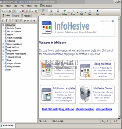Image resolution: width=122 pixels, height=129 pixels.
Task: Open the History toolbar button
Action: pyautogui.click(x=65, y=12)
